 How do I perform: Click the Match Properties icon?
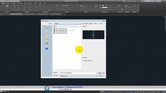click(x=96, y=6)
